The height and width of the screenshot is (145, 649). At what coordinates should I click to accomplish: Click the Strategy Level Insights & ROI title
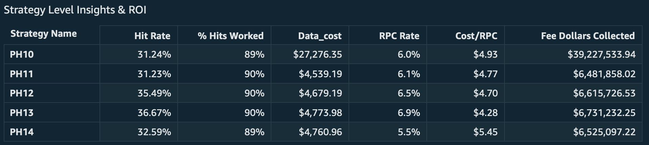pos(75,10)
